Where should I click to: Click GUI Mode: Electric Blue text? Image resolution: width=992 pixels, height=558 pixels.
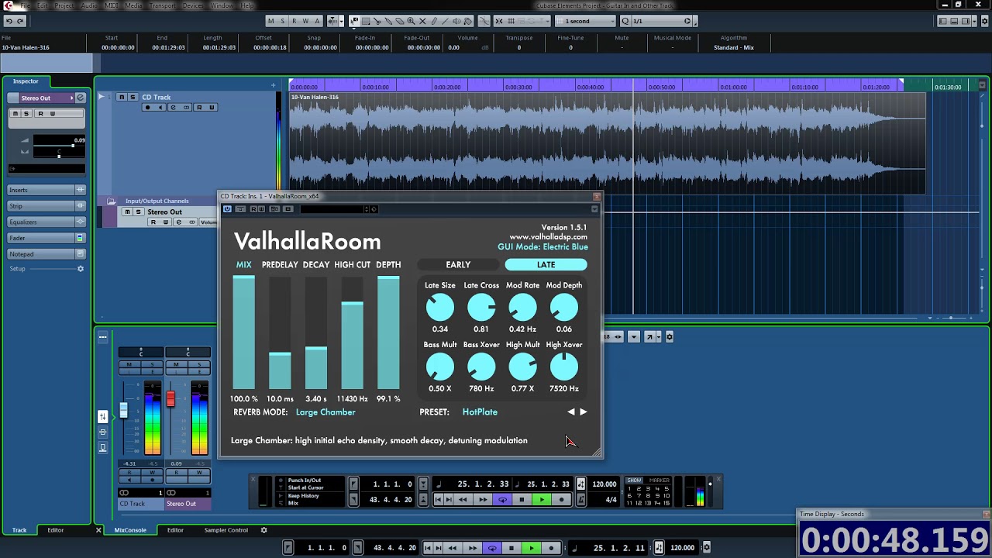(x=542, y=247)
